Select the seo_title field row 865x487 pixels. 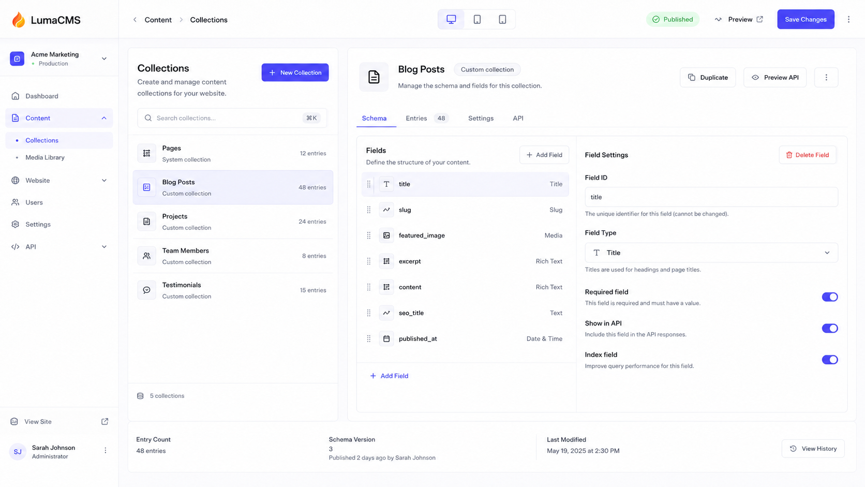[465, 313]
